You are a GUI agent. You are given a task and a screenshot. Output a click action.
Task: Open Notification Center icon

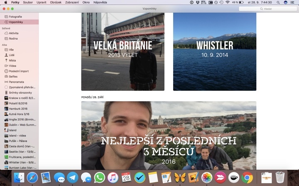coord(292,2)
